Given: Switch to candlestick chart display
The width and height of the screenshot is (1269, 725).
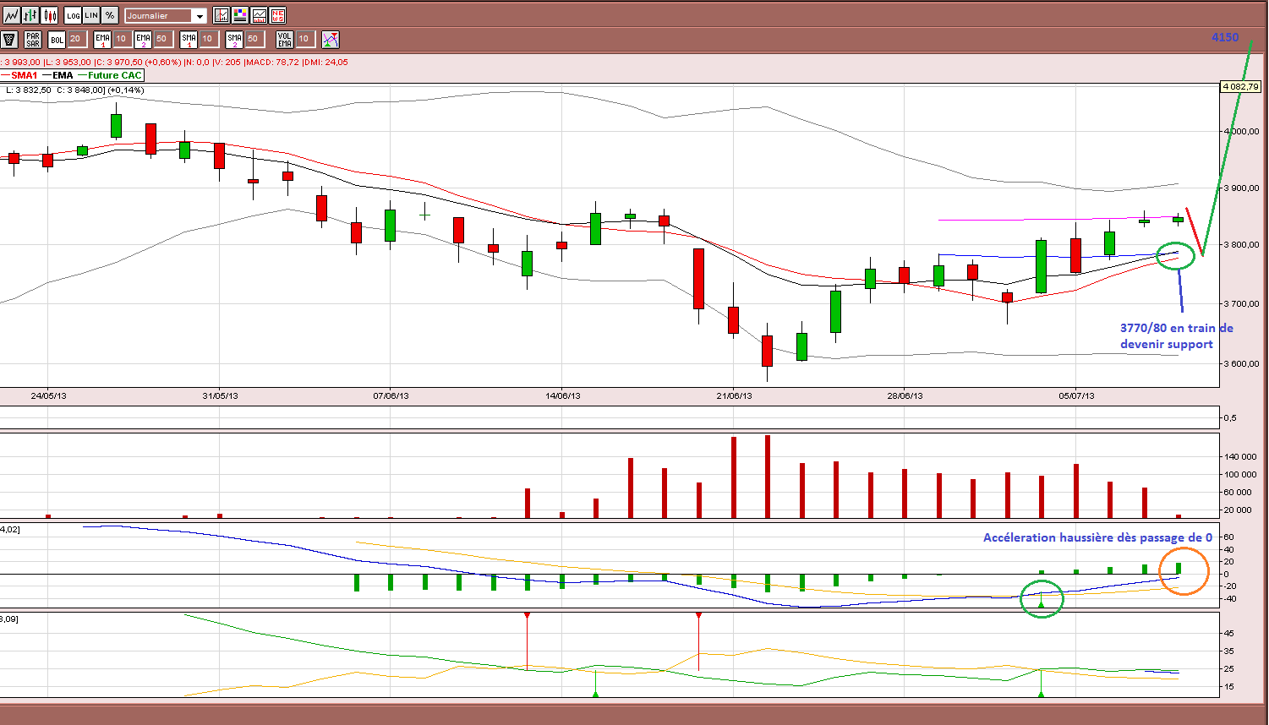Looking at the screenshot, I should coord(50,15).
